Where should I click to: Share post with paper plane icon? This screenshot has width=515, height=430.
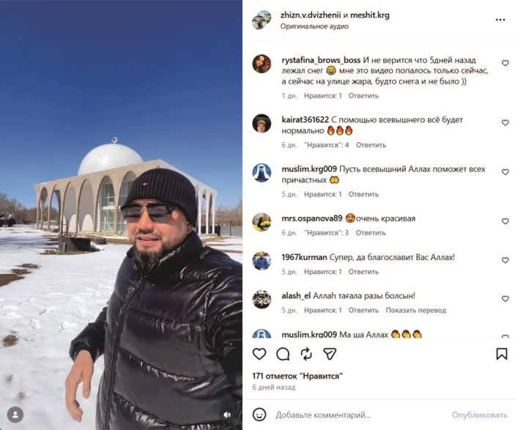[x=330, y=354]
